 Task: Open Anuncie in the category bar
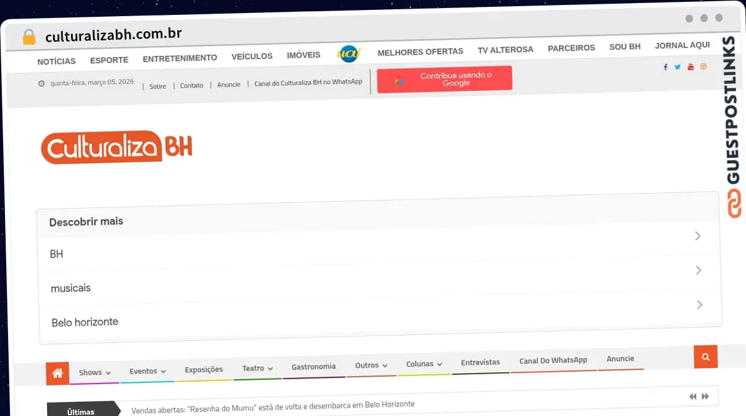(x=620, y=359)
